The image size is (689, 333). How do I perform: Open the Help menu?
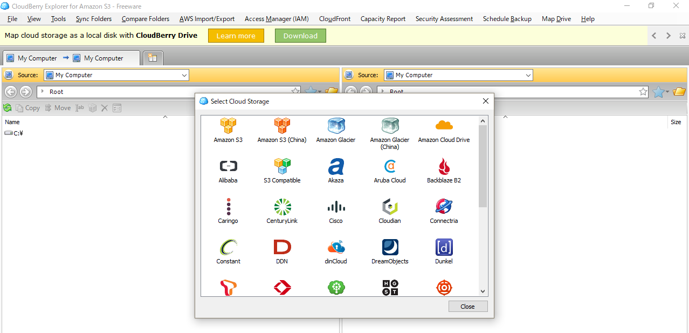pos(588,18)
